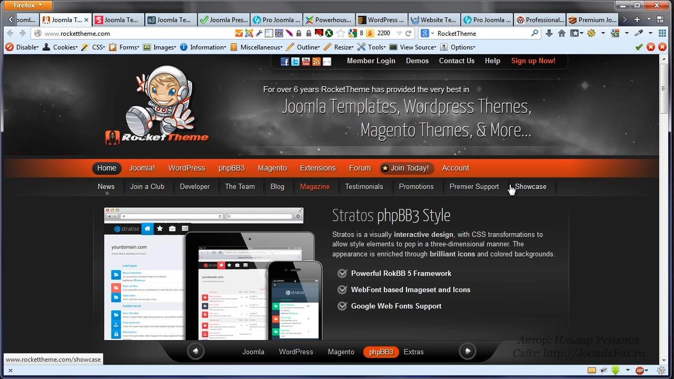This screenshot has width=674, height=379.
Task: Open the RSS feed icon in site header
Action: coord(316,62)
